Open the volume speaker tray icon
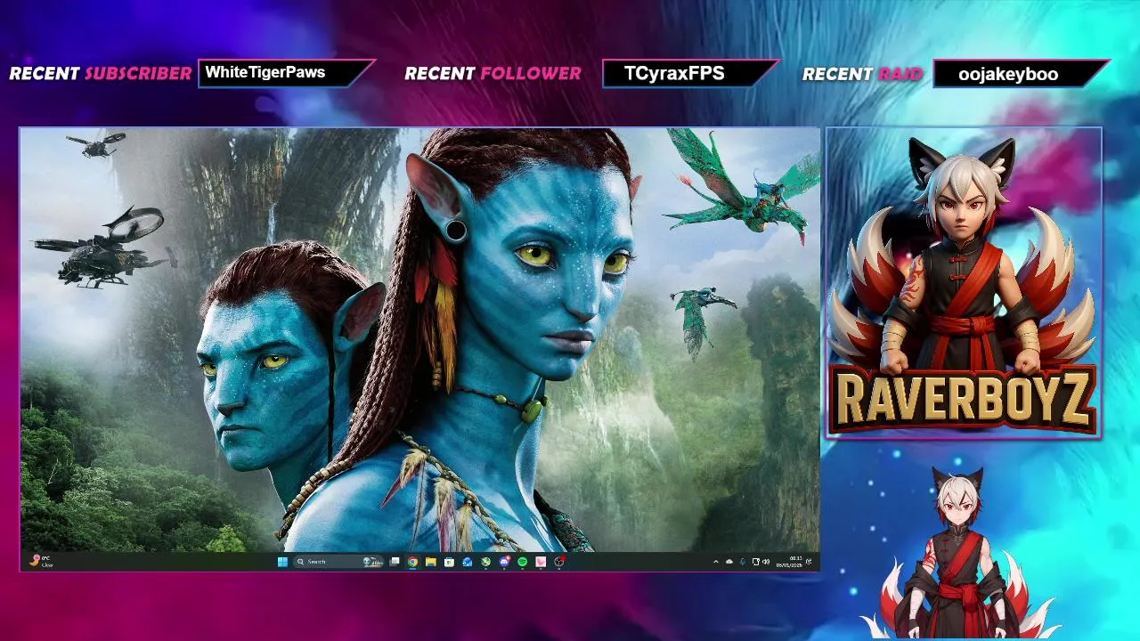 click(x=766, y=562)
